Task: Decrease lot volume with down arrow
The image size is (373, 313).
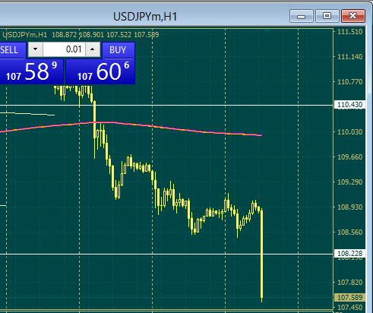Action: click(35, 49)
